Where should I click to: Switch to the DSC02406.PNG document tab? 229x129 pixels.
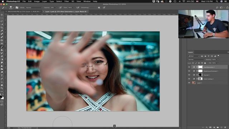click(x=24, y=11)
